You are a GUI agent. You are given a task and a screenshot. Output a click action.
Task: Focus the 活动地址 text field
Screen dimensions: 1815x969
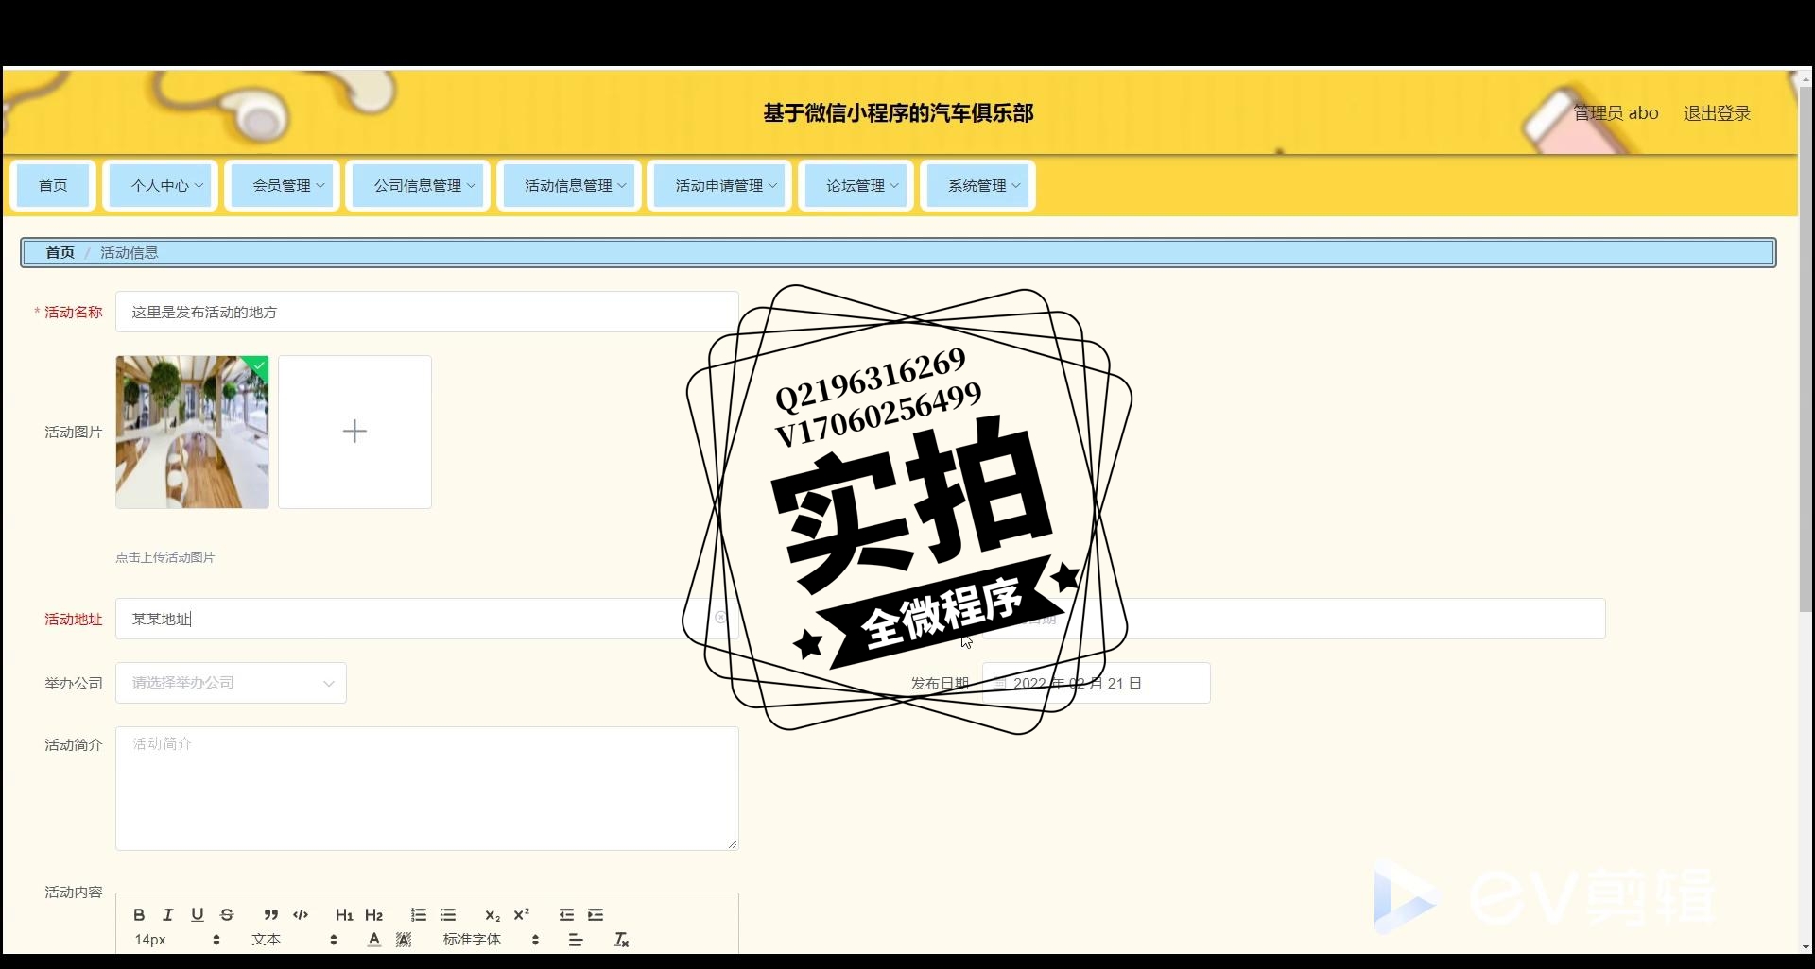pos(426,619)
